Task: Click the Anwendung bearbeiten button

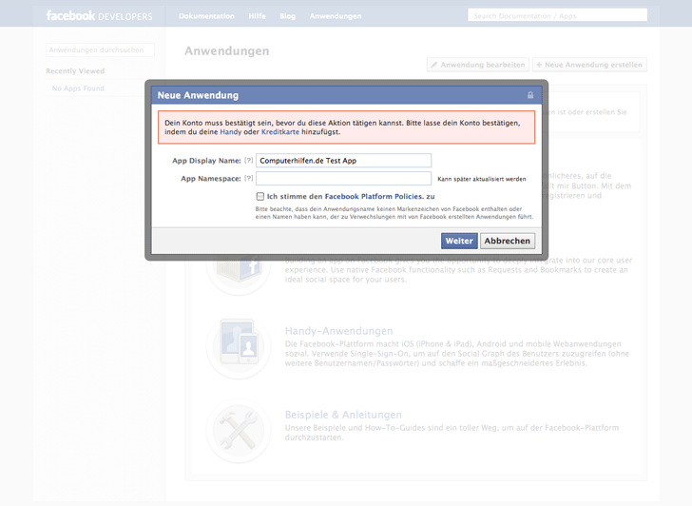Action: [478, 65]
